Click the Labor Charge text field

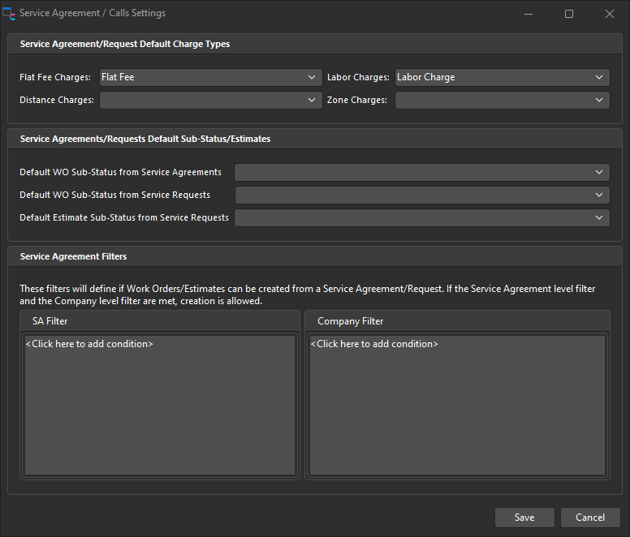[x=491, y=78]
